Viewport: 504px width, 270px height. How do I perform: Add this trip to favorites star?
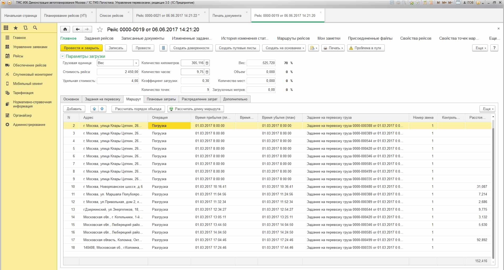click(x=100, y=29)
